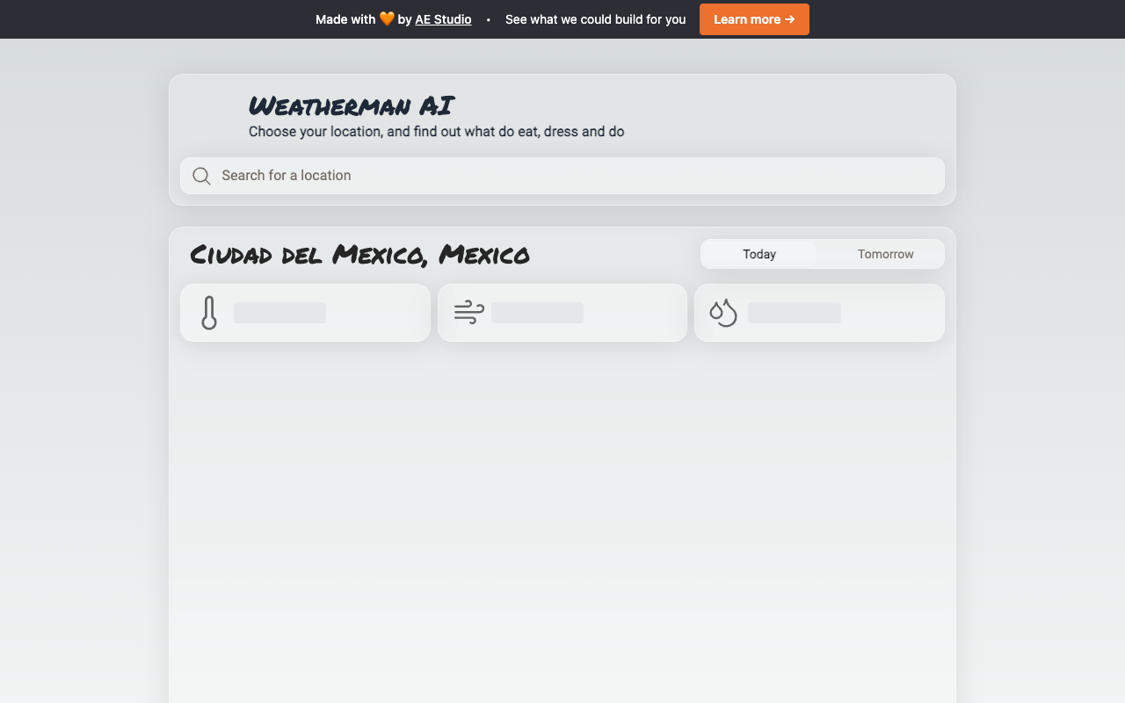This screenshot has width=1125, height=703.
Task: Click the Learn more button
Action: 754,19
